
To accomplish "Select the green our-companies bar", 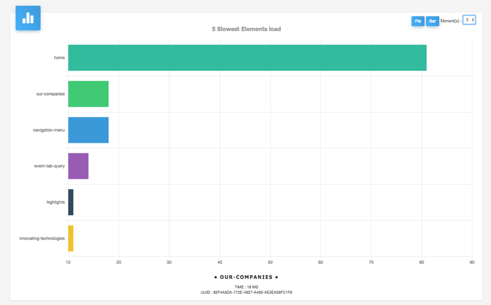I will tap(88, 94).
